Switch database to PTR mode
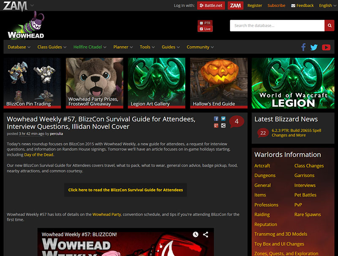 point(205,23)
